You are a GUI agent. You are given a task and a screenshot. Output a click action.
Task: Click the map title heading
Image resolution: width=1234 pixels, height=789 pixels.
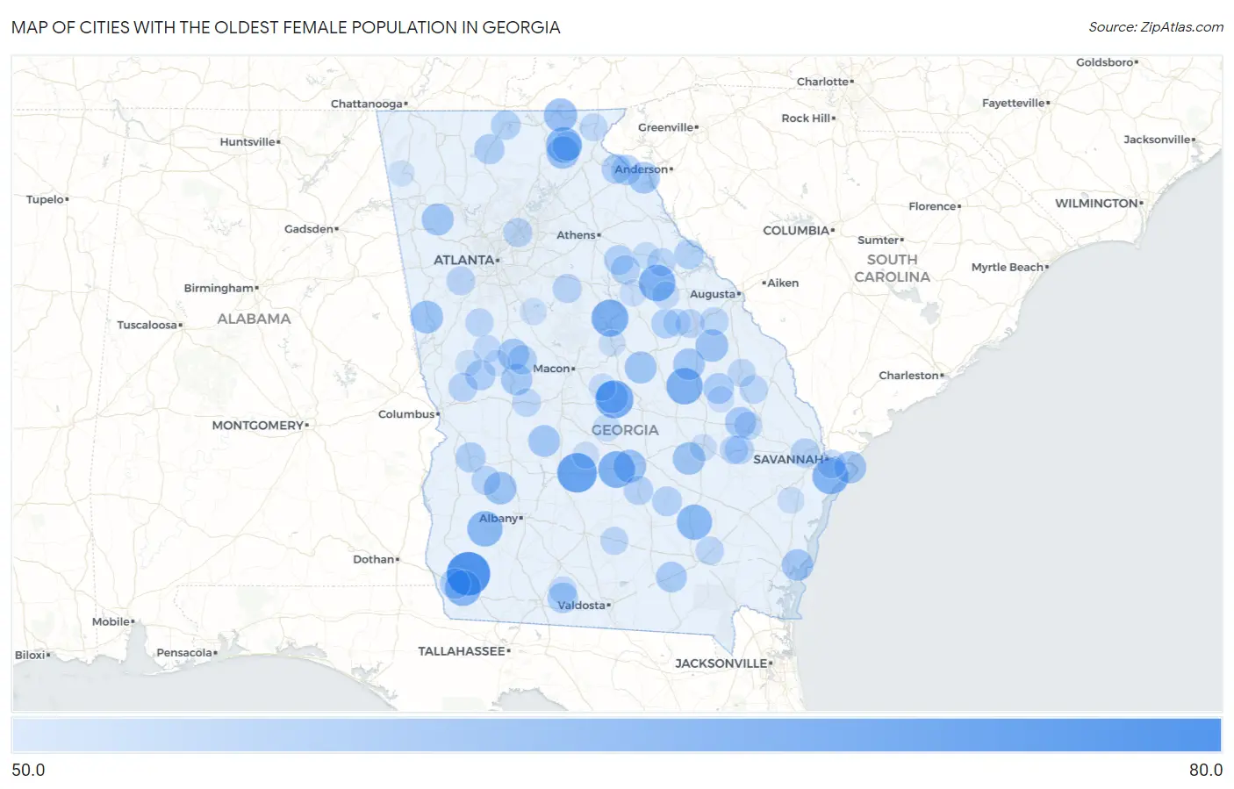click(x=286, y=27)
